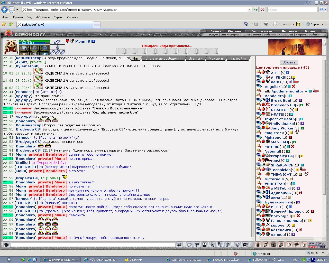
Task: Click private message icon beside Angellar[10]
Action: point(259,87)
